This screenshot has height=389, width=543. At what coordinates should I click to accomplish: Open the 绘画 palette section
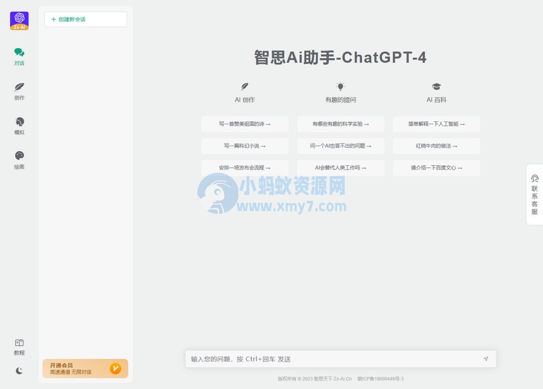tap(19, 160)
